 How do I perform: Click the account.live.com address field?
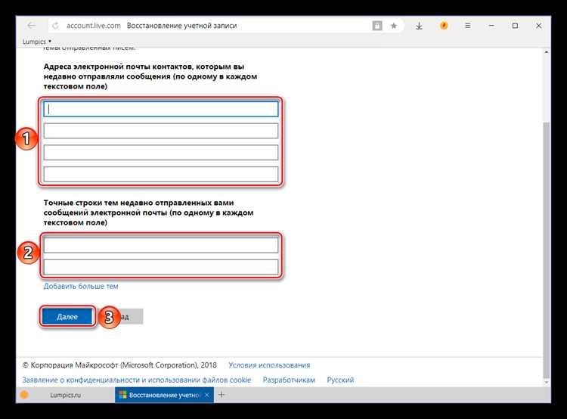[x=93, y=26]
